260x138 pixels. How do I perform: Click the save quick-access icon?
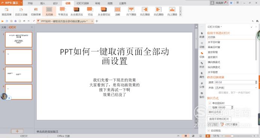[7, 21]
